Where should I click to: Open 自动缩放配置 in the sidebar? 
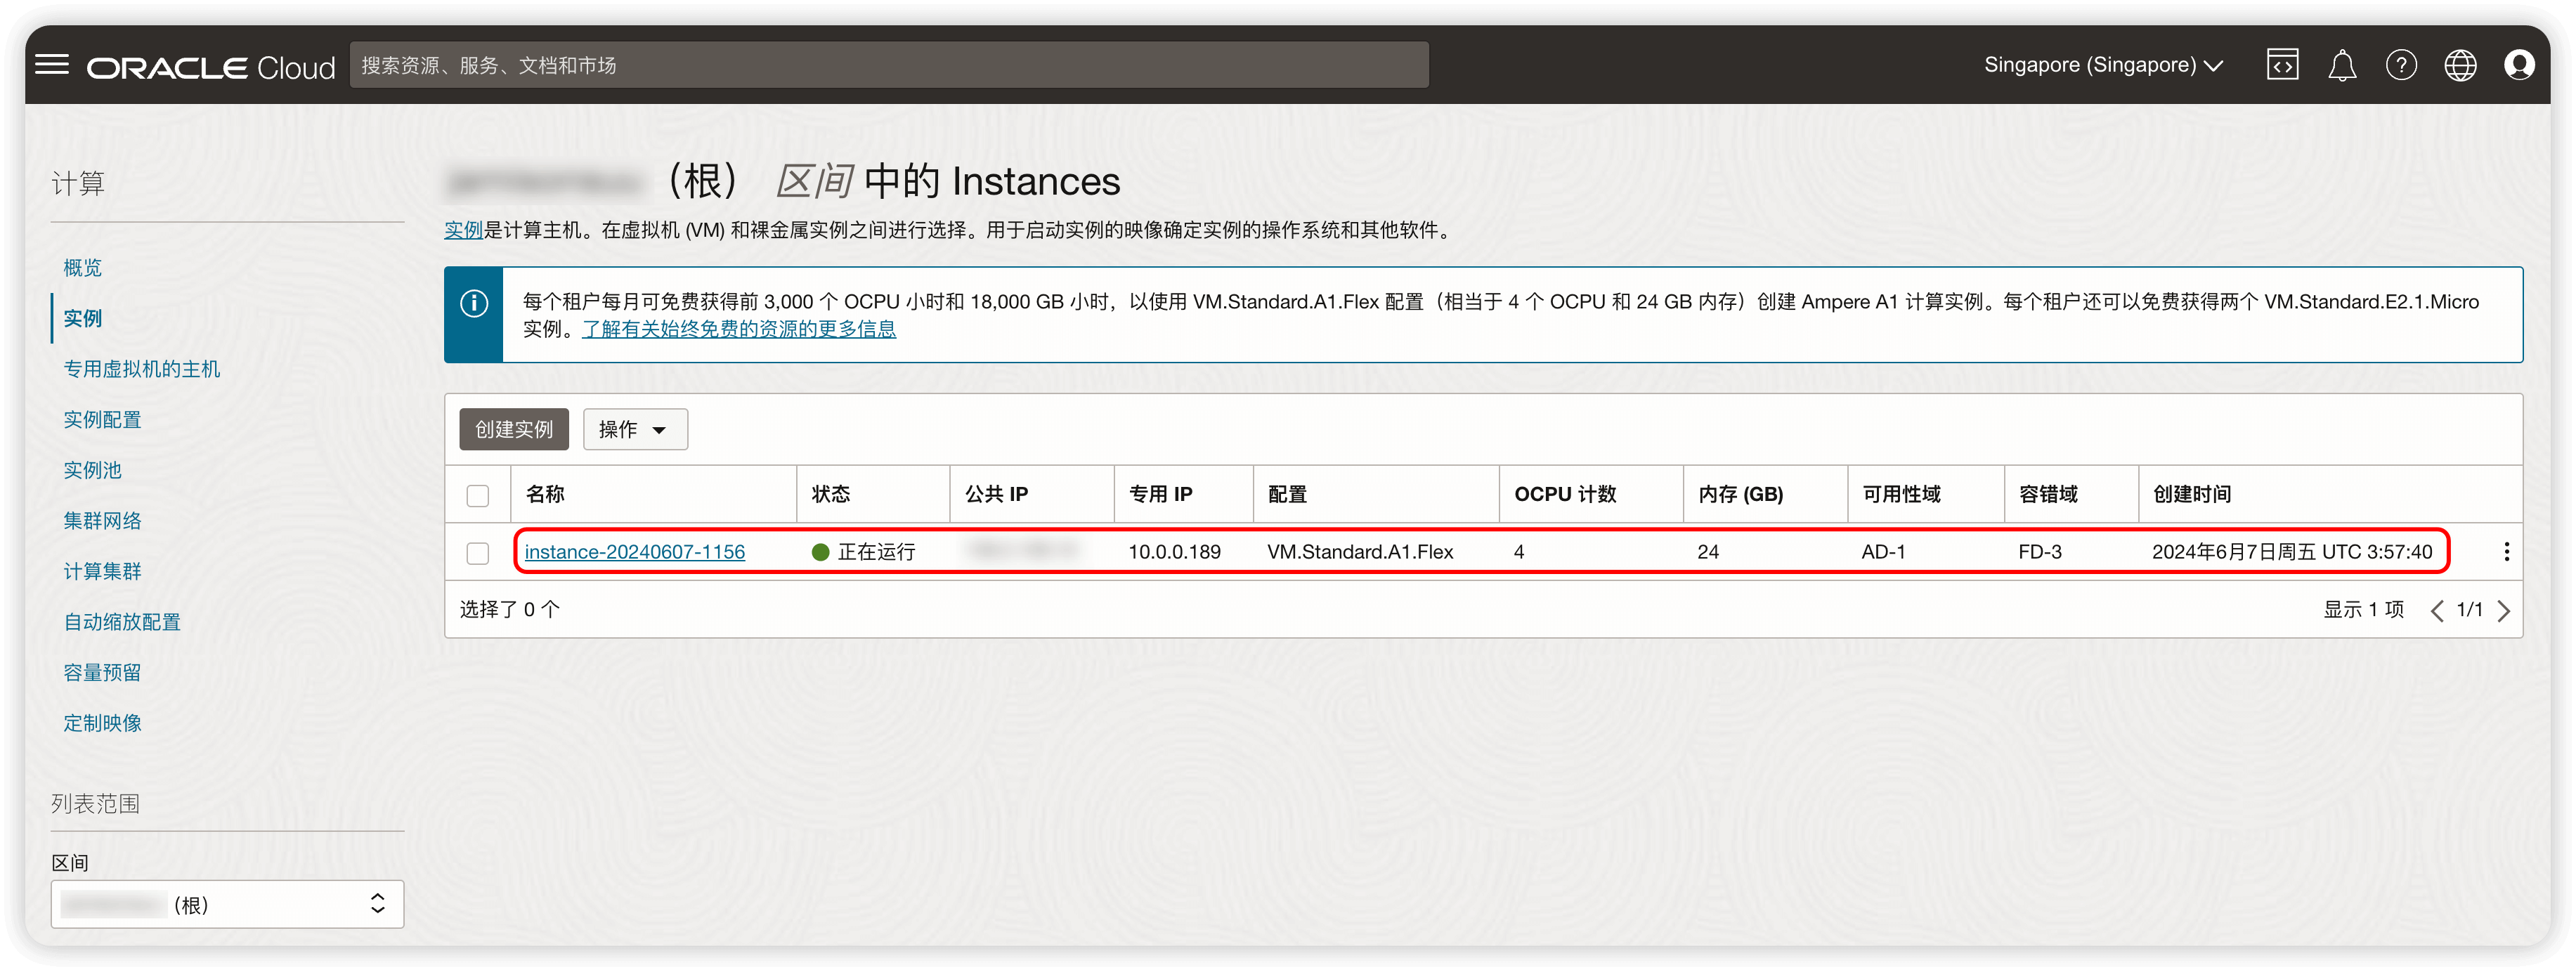[122, 622]
